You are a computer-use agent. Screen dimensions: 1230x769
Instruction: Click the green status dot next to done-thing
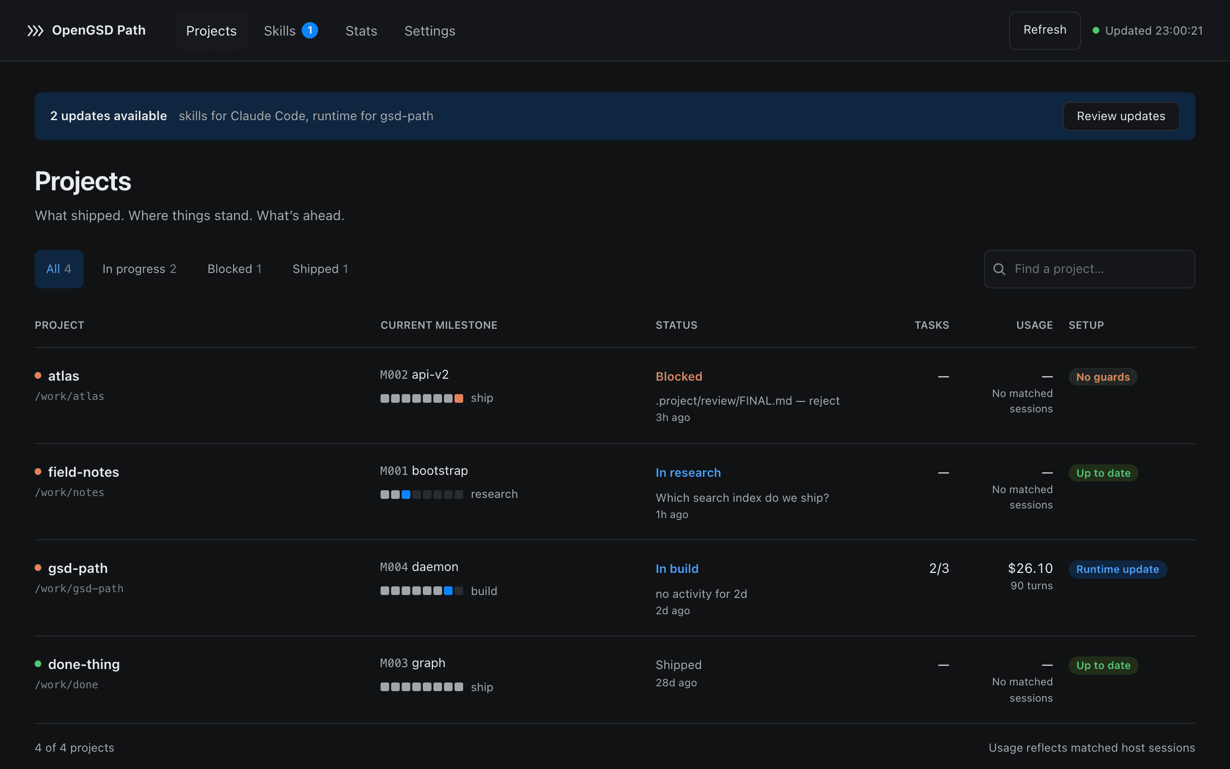click(x=38, y=664)
